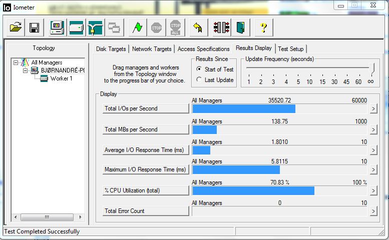Collapse the BJØRNANDRÉ-PC manager node
The width and height of the screenshot is (389, 240).
coord(25,71)
